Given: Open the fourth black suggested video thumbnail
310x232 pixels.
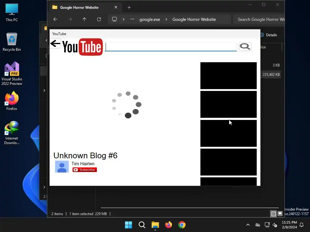Looking at the screenshot, I should point(229,162).
